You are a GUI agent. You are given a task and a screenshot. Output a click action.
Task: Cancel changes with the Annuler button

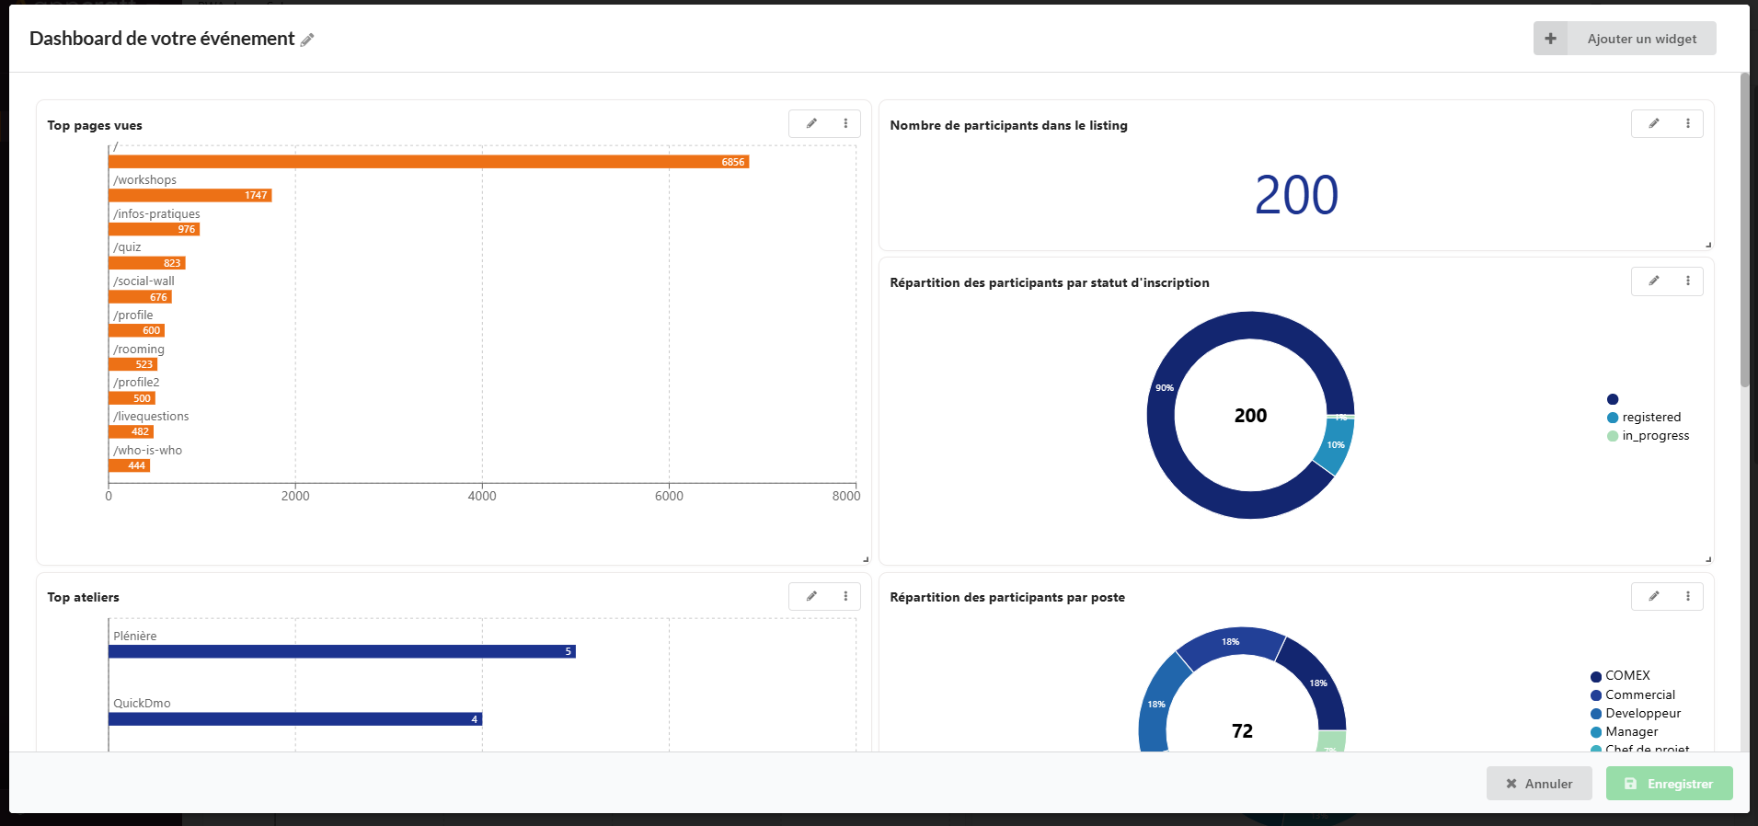point(1539,784)
